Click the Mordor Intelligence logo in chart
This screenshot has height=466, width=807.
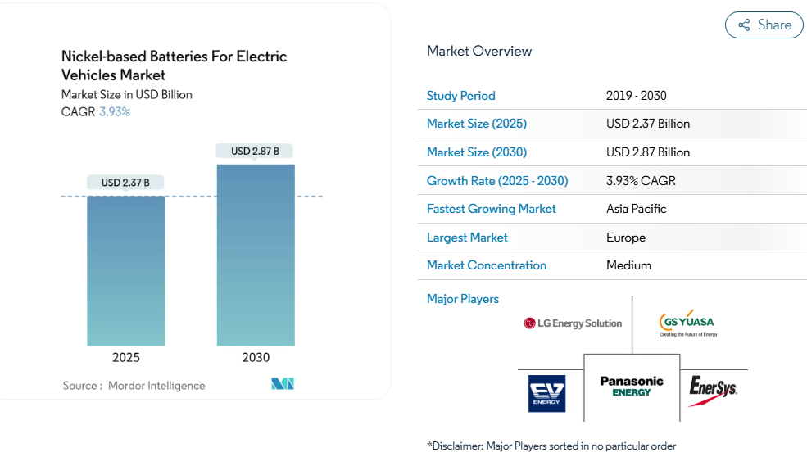pos(283,384)
